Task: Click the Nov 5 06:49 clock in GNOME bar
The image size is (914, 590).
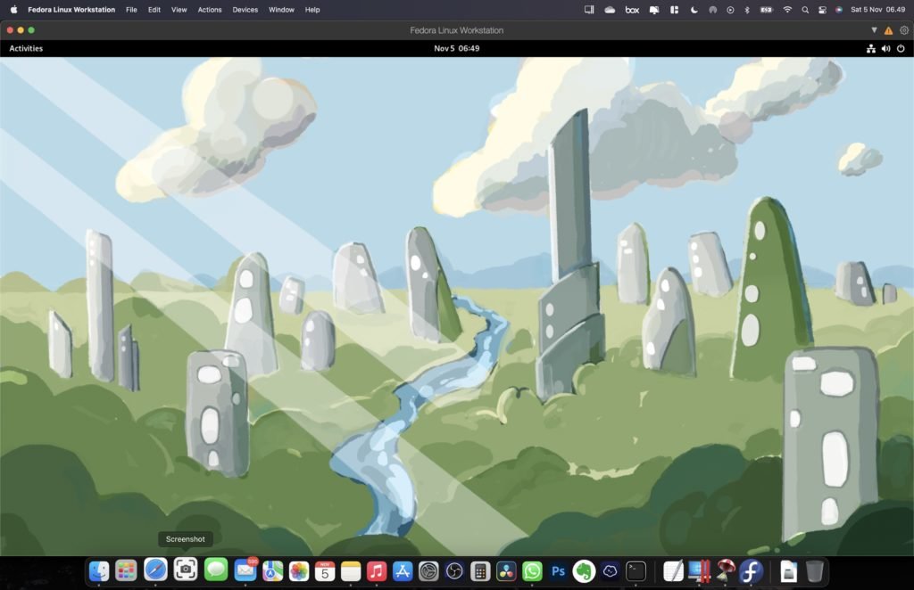Action: pos(456,48)
